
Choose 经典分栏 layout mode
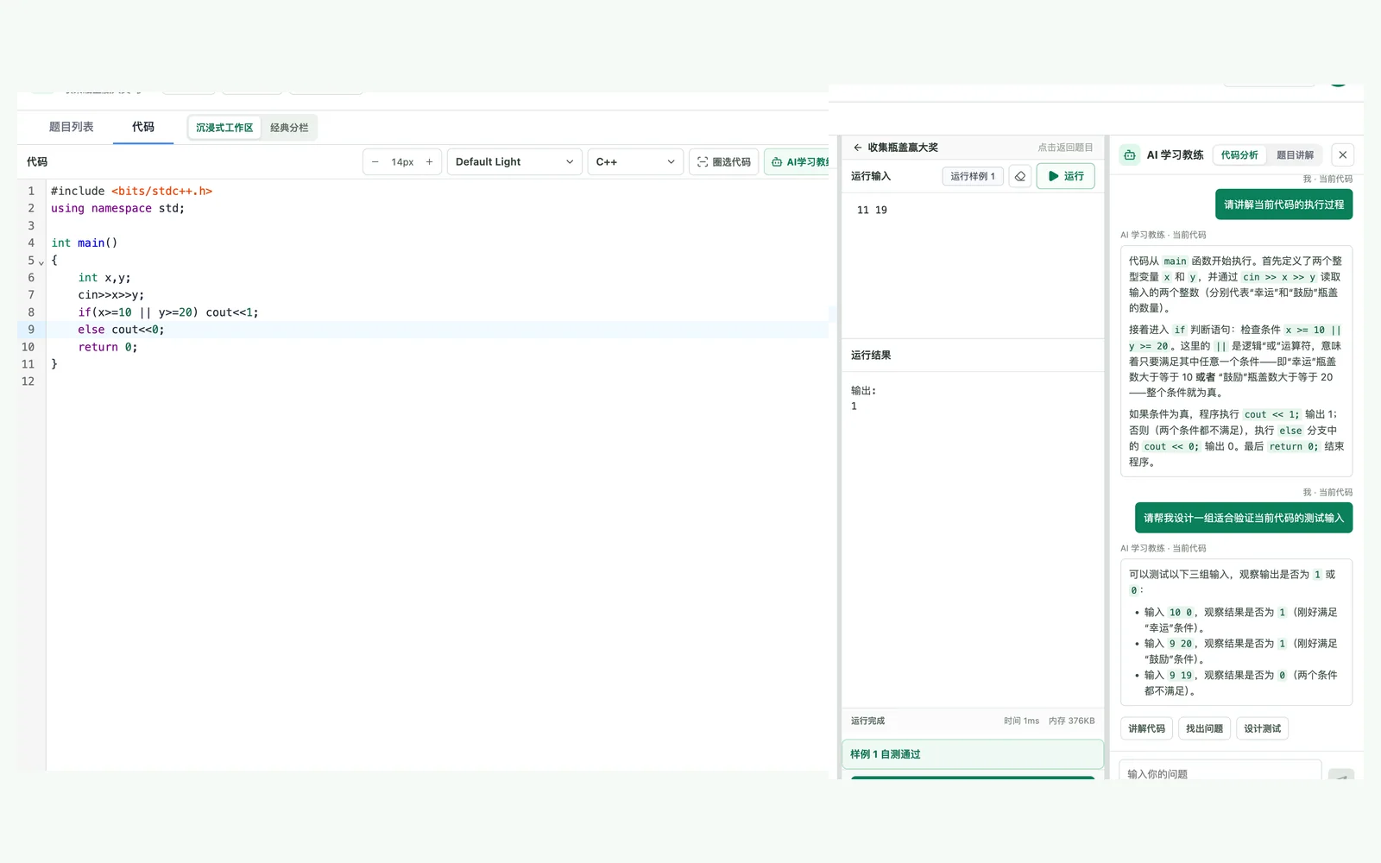coord(289,128)
